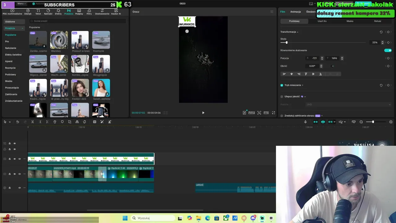Screen dimensions: 396x223
Task: Align left using first alignment icon
Action: 284,74
